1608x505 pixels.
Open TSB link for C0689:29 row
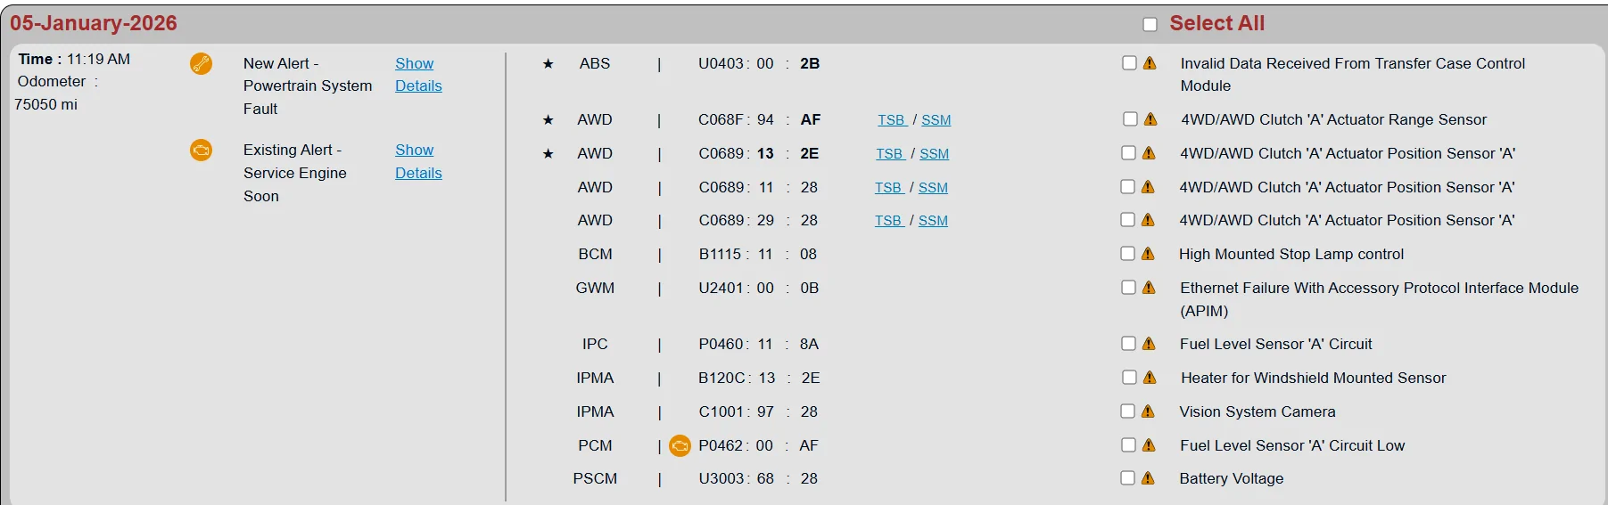[889, 221]
